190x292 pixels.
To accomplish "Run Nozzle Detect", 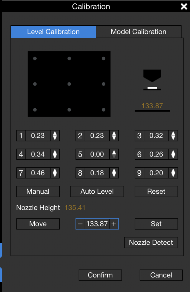I will (151, 242).
